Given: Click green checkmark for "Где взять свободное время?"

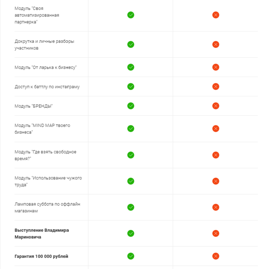Looking at the screenshot, I should pos(131,155).
